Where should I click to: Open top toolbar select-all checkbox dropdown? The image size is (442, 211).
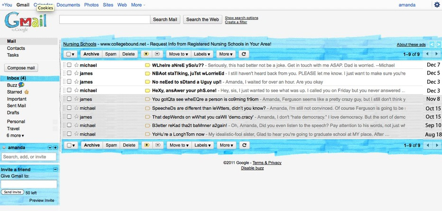[x=71, y=54]
